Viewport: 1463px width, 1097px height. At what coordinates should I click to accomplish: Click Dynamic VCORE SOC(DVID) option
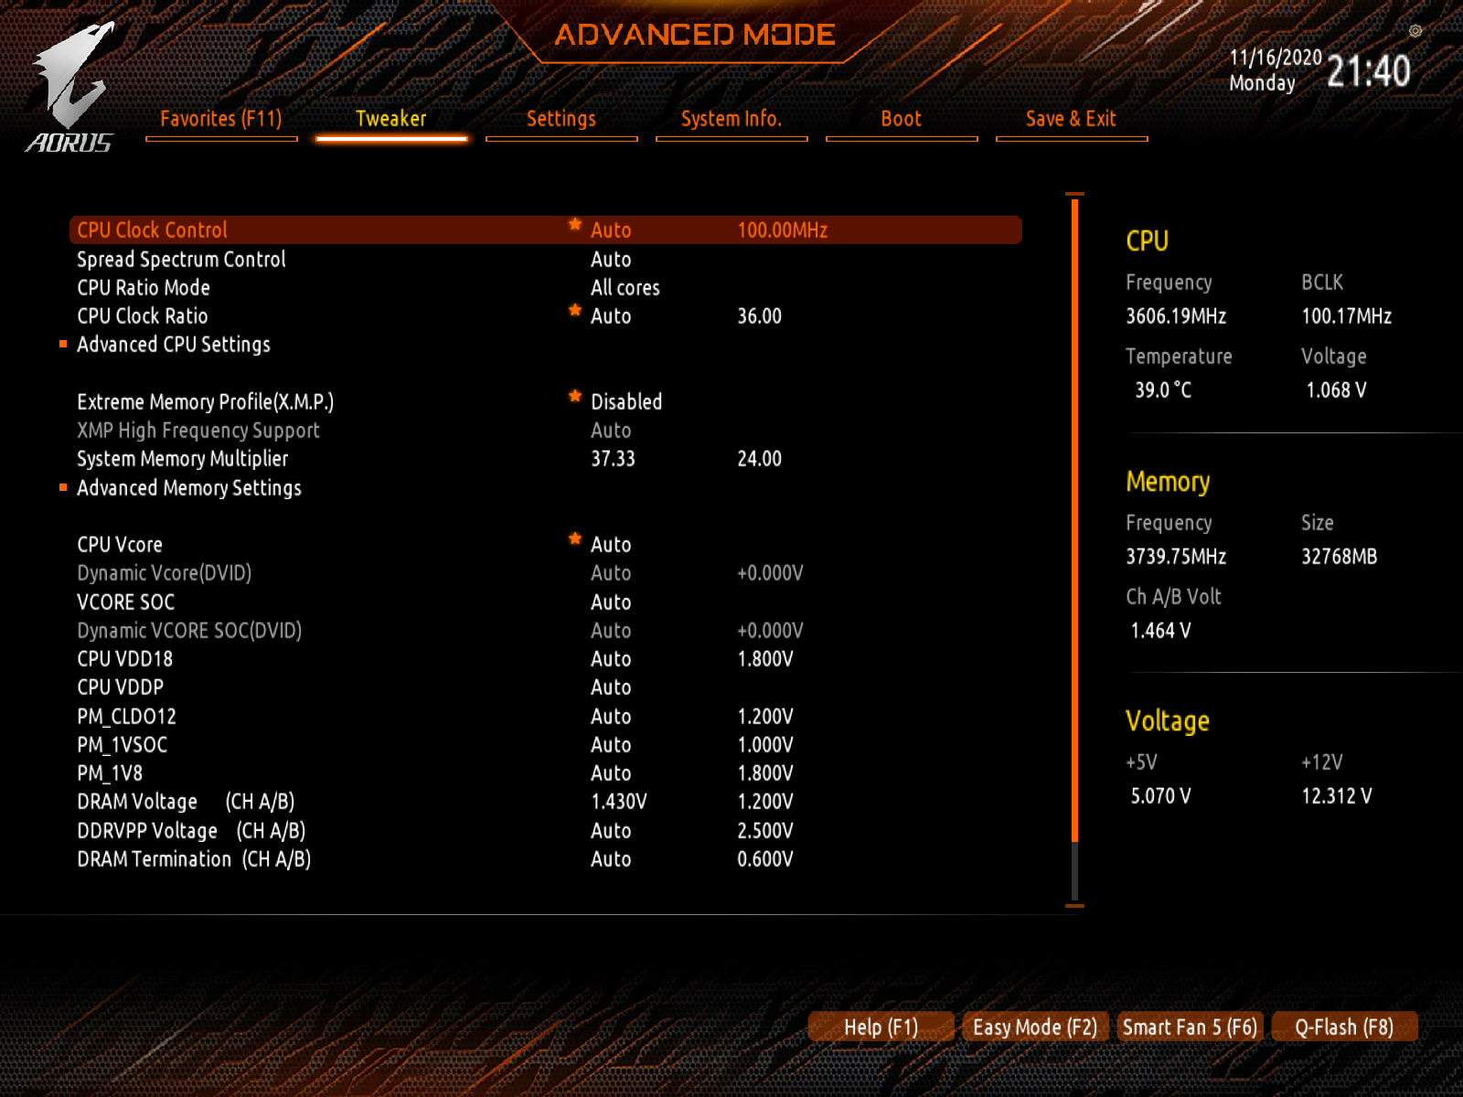pyautogui.click(x=189, y=631)
